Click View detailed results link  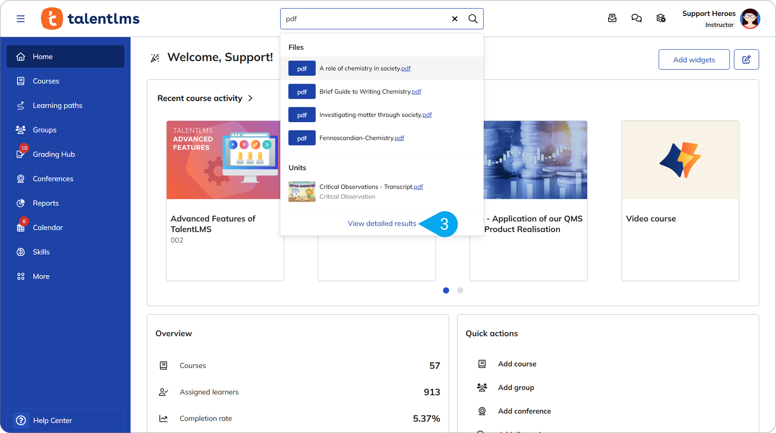click(382, 224)
